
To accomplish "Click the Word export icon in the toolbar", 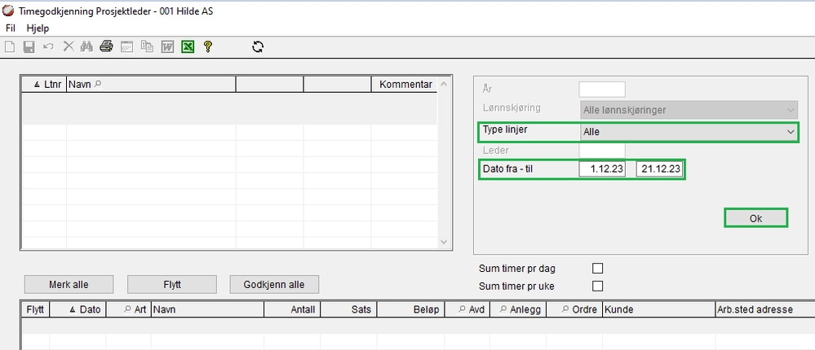I will [167, 46].
